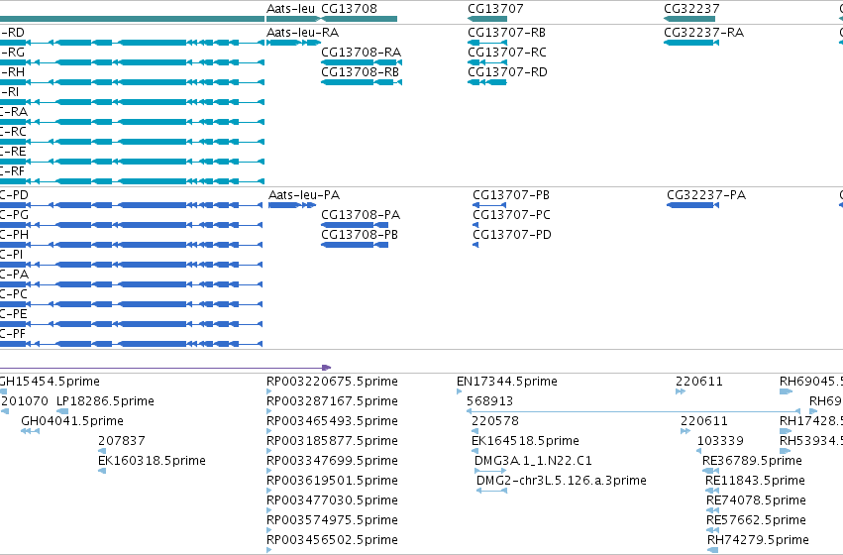The height and width of the screenshot is (555, 843).
Task: Select RP003477030.5prime read
Action: 268,511
